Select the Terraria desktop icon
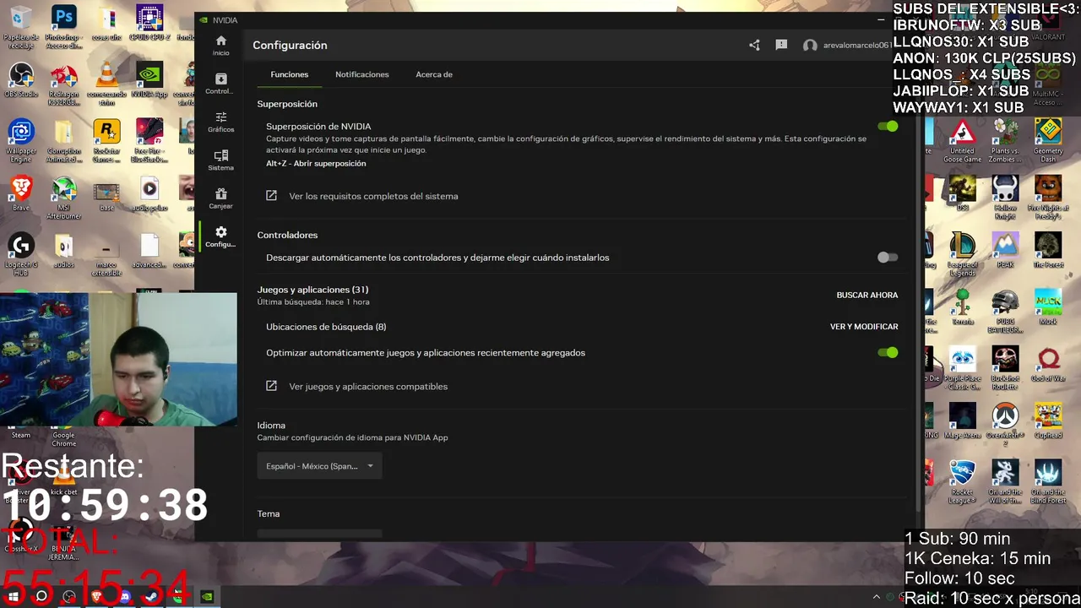This screenshot has width=1081, height=608. (x=962, y=306)
